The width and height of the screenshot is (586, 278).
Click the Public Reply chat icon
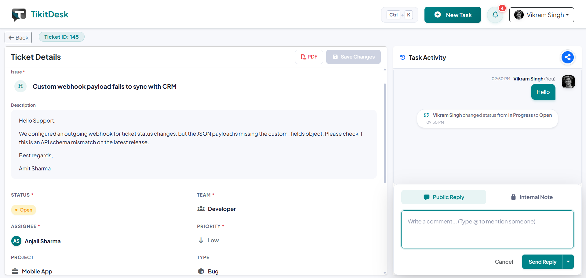[427, 197]
